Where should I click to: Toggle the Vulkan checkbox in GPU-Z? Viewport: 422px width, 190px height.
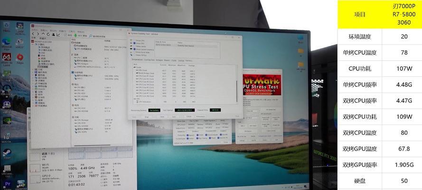point(188,138)
